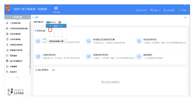Open 操作手册 in the top bar
This screenshot has height=103, width=195.
(x=142, y=10)
